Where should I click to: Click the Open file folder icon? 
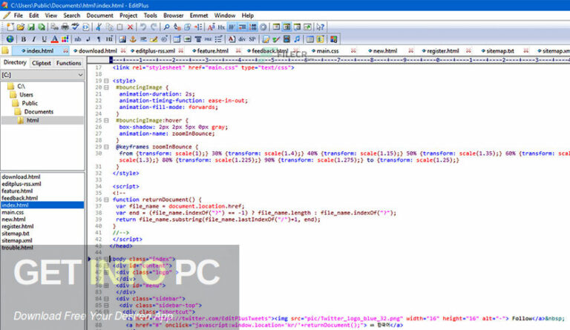[20, 27]
